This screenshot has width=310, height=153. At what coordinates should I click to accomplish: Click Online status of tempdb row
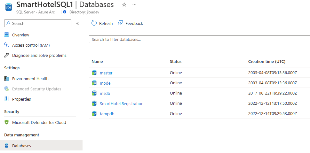176,114
